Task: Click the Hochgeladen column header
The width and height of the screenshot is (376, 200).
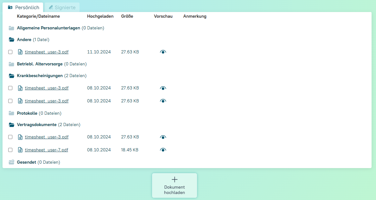Action: (x=100, y=16)
